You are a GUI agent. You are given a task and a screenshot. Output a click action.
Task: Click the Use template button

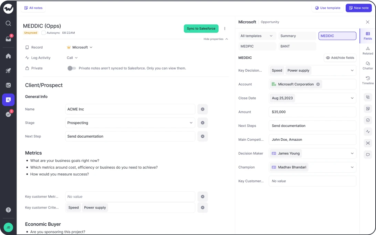(x=327, y=8)
